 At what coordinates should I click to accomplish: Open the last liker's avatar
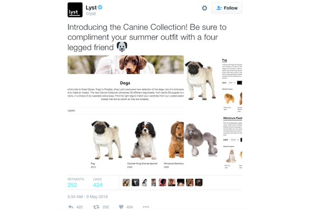(x=199, y=182)
